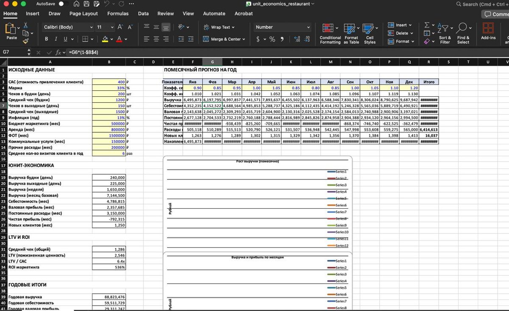Image resolution: width=509 pixels, height=311 pixels.
Task: Toggle bottom vertical alignment
Action: tap(166, 27)
